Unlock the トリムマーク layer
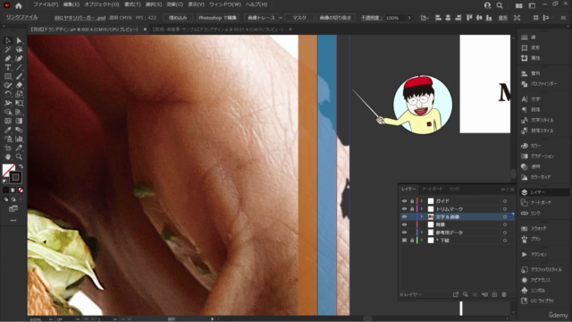Screen dimensions: 572x322 pos(412,209)
